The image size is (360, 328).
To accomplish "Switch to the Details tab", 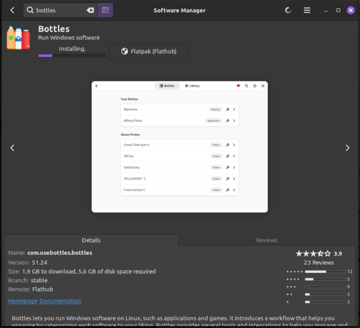I will 91,240.
